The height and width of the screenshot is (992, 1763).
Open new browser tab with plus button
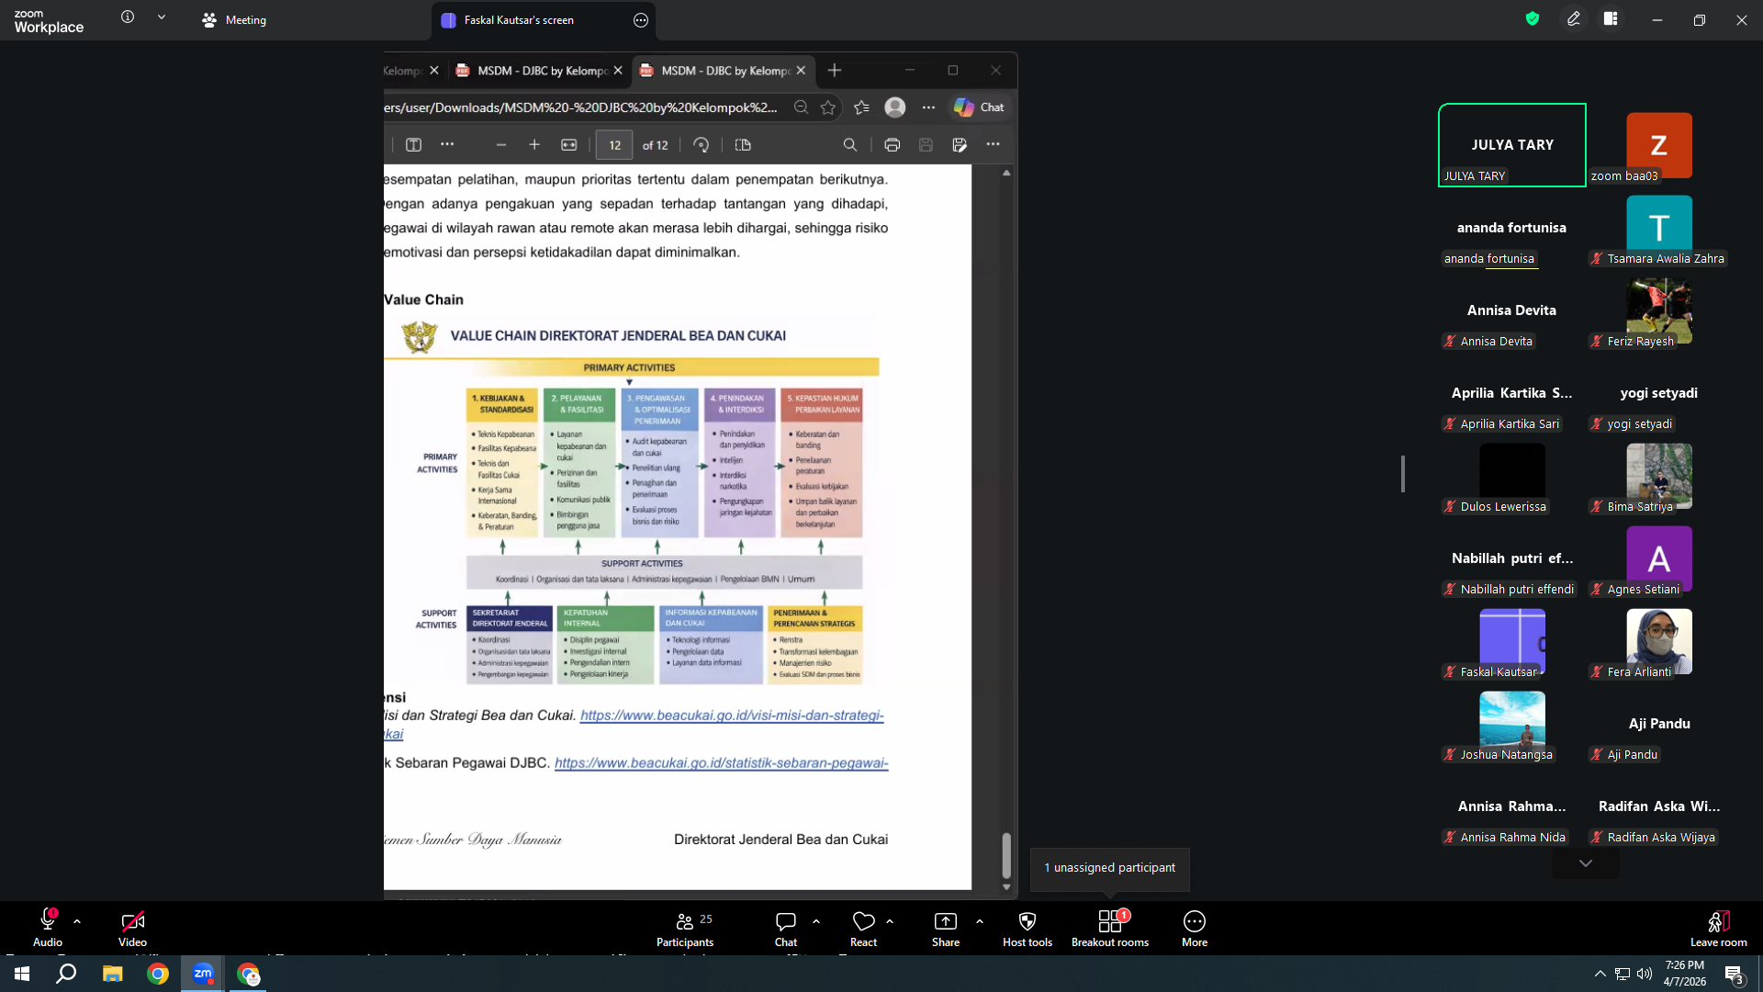[x=834, y=71]
